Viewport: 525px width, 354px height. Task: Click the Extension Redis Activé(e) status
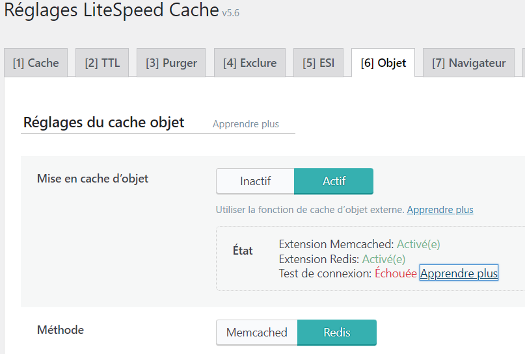click(x=384, y=259)
